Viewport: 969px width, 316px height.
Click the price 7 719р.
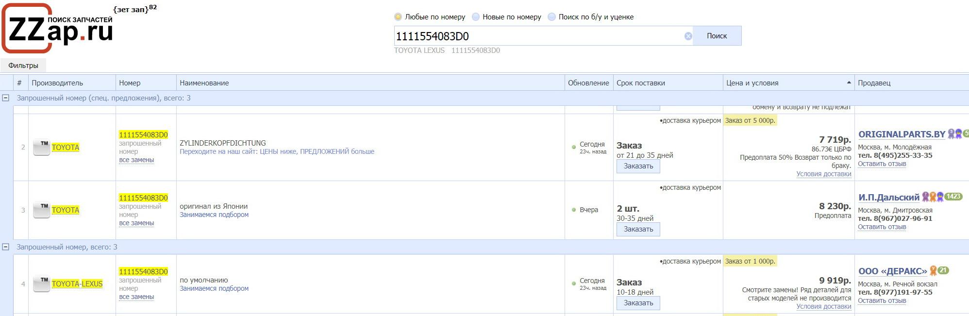(x=835, y=140)
